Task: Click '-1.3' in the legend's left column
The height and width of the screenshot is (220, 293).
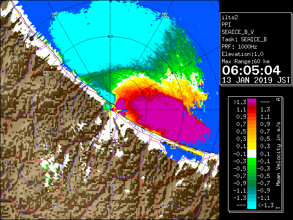Action: tap(239, 198)
